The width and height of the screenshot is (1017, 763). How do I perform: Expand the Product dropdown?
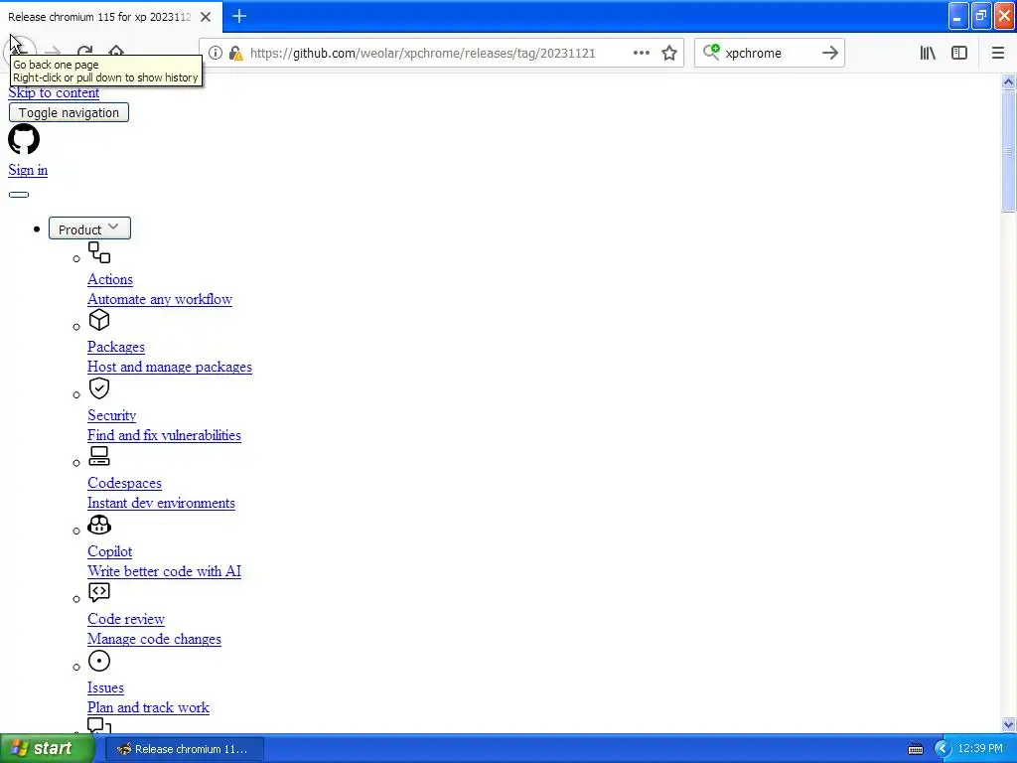[89, 229]
